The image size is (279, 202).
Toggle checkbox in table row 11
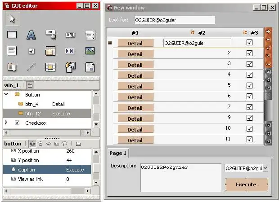click(x=249, y=139)
